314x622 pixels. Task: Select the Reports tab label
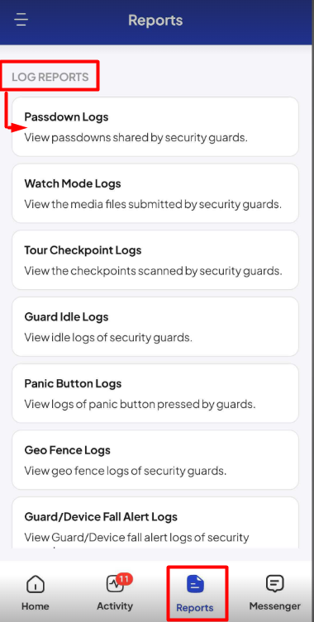click(x=195, y=607)
